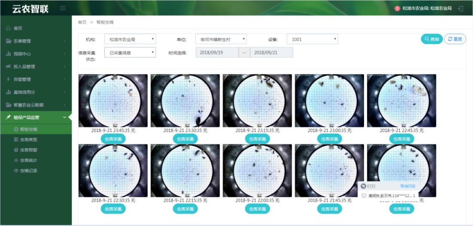Open 虫害统计 submenu item
This screenshot has height=226, width=473.
[28, 160]
